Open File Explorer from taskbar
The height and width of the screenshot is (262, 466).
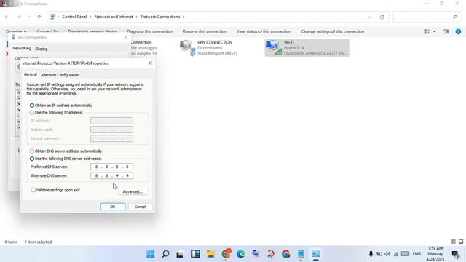(x=210, y=254)
